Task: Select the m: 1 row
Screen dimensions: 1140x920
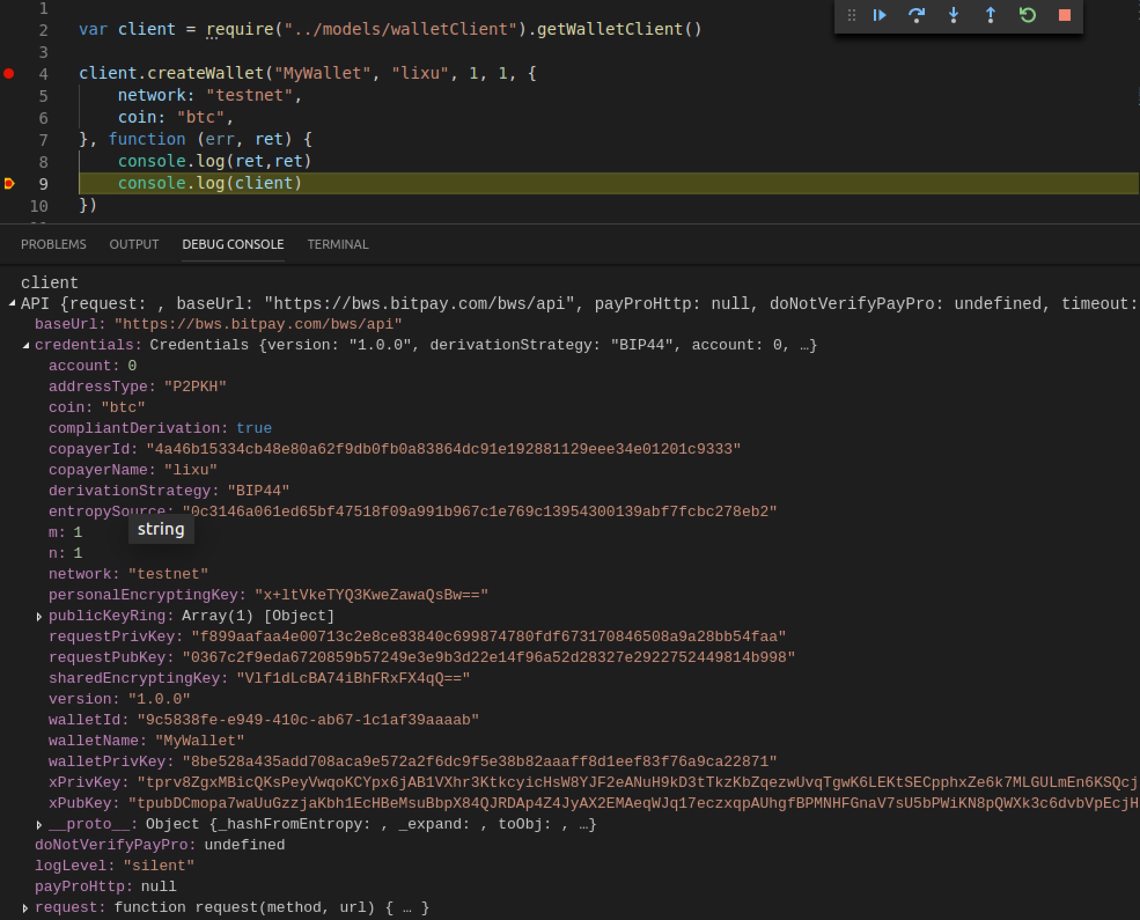Action: (x=65, y=532)
